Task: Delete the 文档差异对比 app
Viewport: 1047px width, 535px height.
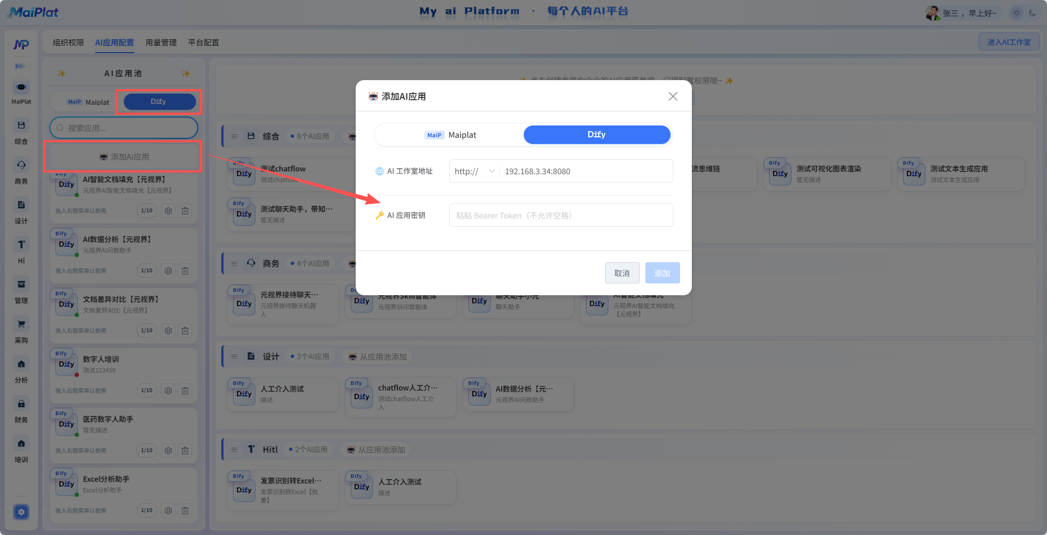Action: tap(185, 331)
